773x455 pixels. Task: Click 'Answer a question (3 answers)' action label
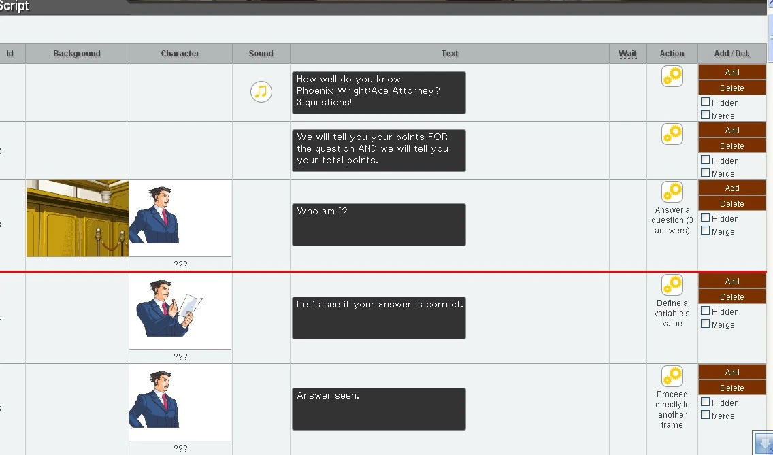[x=672, y=220]
